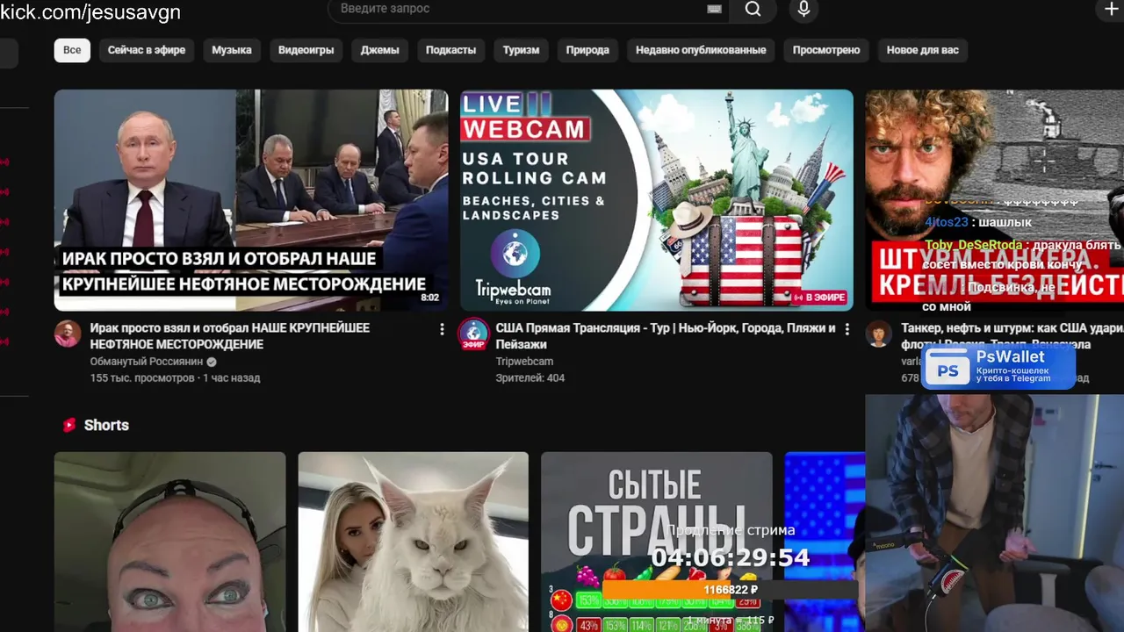Open Ирак нефтяное месторождение video thumbnail

(251, 200)
